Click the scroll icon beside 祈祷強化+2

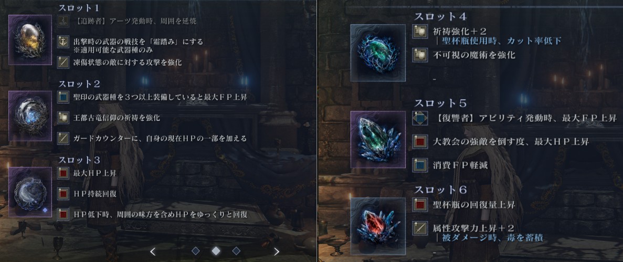tap(419, 32)
